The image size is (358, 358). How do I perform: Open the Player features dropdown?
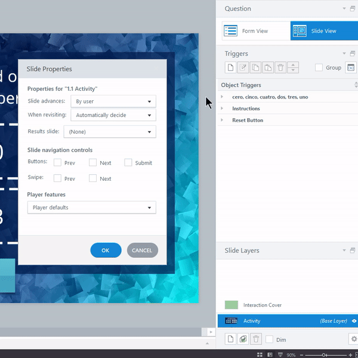pos(91,208)
